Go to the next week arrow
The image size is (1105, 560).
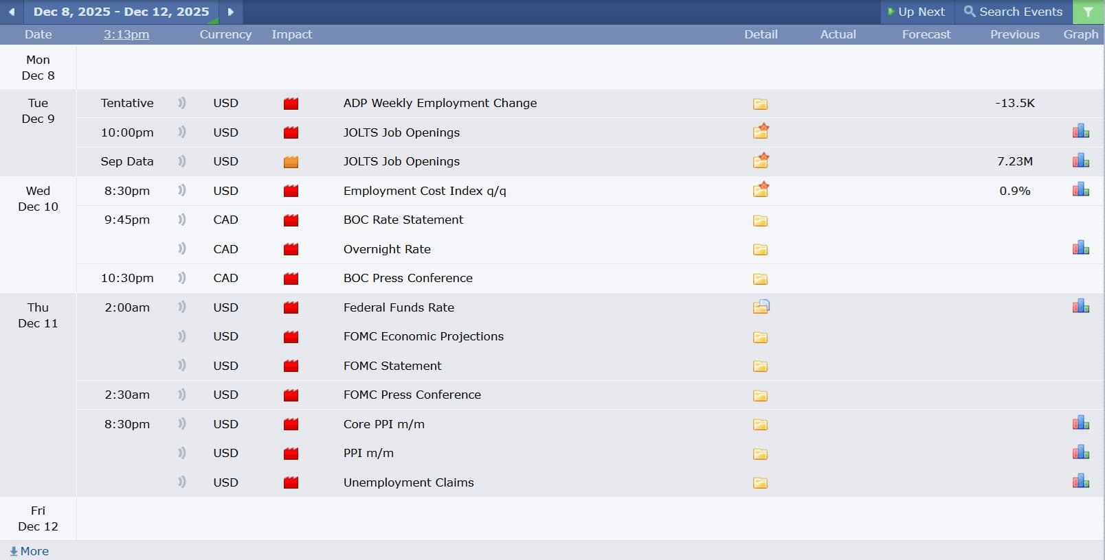coord(231,12)
